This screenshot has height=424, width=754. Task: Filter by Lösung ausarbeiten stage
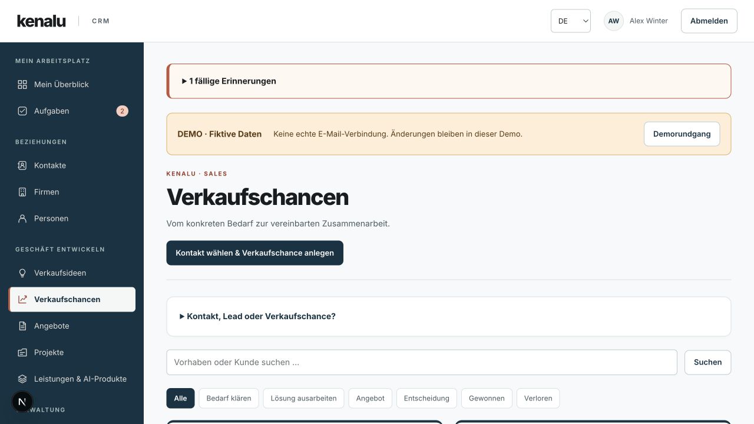tap(303, 398)
